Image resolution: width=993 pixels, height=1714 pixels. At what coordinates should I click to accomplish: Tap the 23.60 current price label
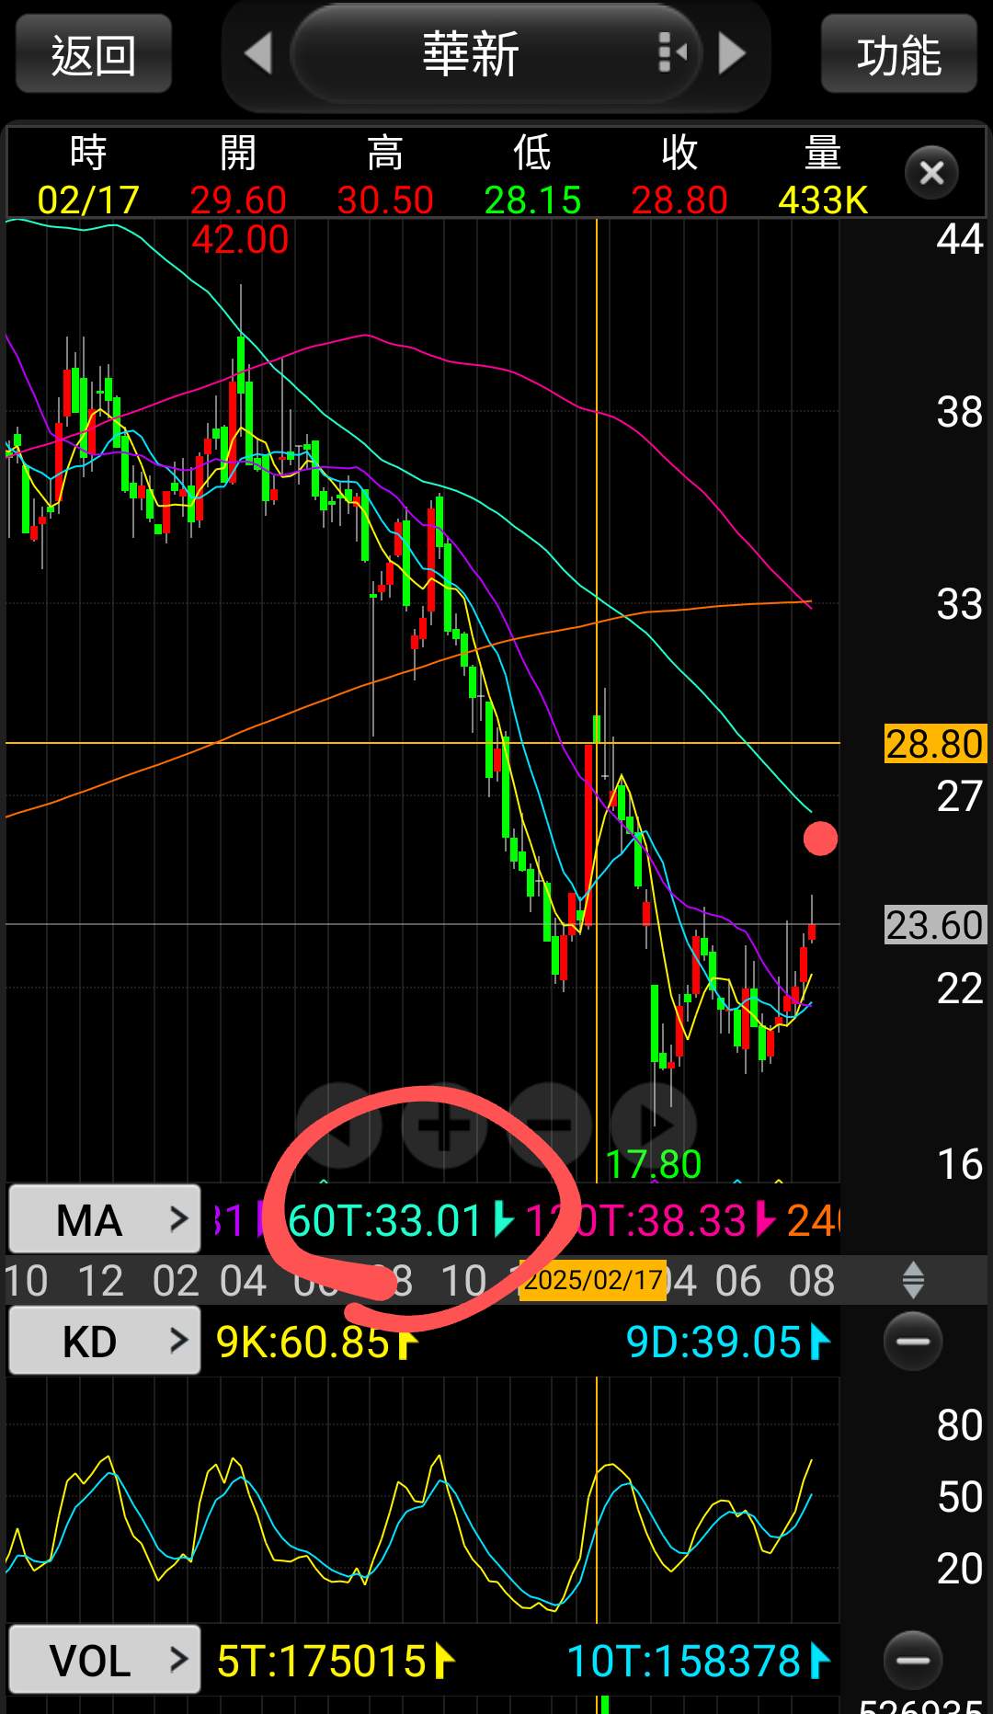[934, 924]
